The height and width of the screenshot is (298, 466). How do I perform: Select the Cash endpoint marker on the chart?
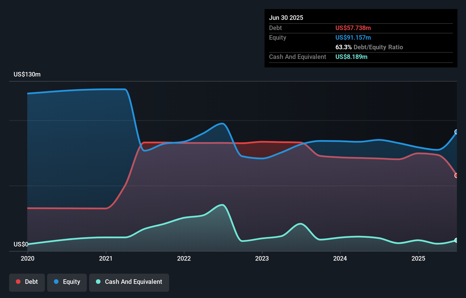pyautogui.click(x=456, y=240)
